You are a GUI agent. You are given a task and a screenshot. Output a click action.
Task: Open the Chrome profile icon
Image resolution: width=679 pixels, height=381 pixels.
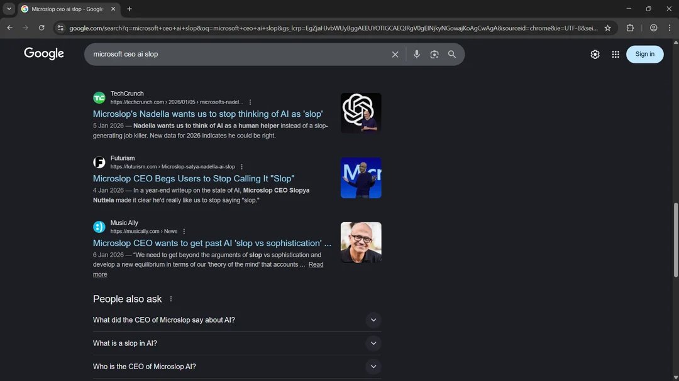pos(653,28)
